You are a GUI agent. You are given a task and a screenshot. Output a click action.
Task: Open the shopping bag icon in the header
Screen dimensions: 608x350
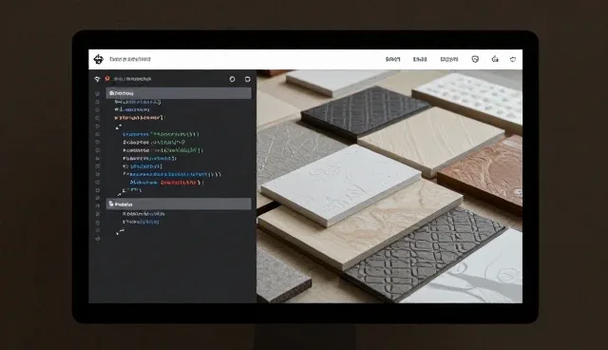coord(495,59)
